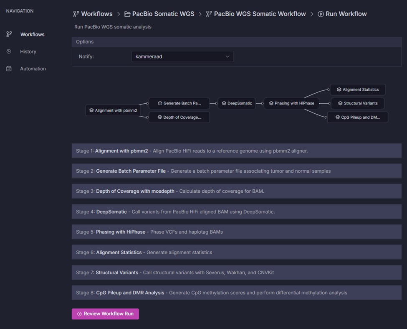
Task: Select the Alignment with pbmm2 diagram node
Action: (113, 110)
